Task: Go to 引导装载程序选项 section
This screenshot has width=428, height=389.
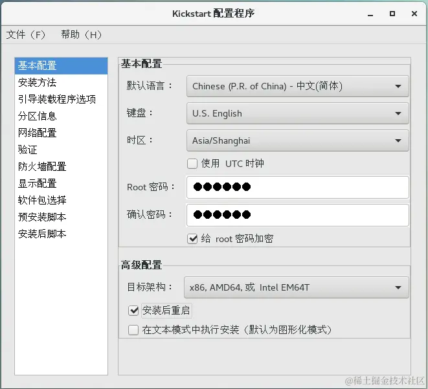Action: 61,99
